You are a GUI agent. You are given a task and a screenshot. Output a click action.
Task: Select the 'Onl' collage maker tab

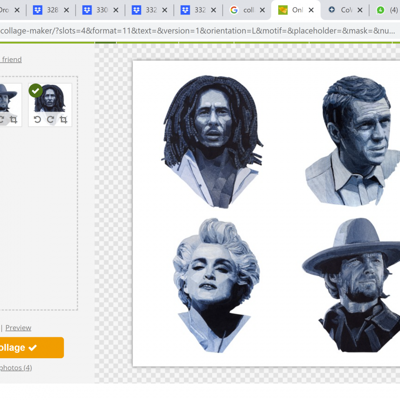point(296,10)
